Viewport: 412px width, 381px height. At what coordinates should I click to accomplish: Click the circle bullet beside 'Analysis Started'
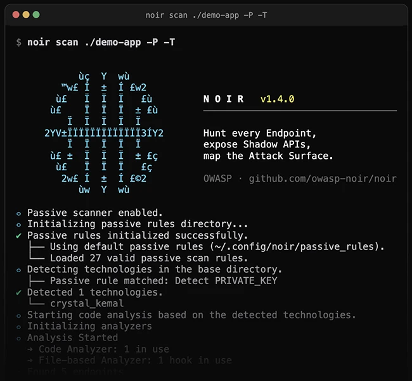18,339
